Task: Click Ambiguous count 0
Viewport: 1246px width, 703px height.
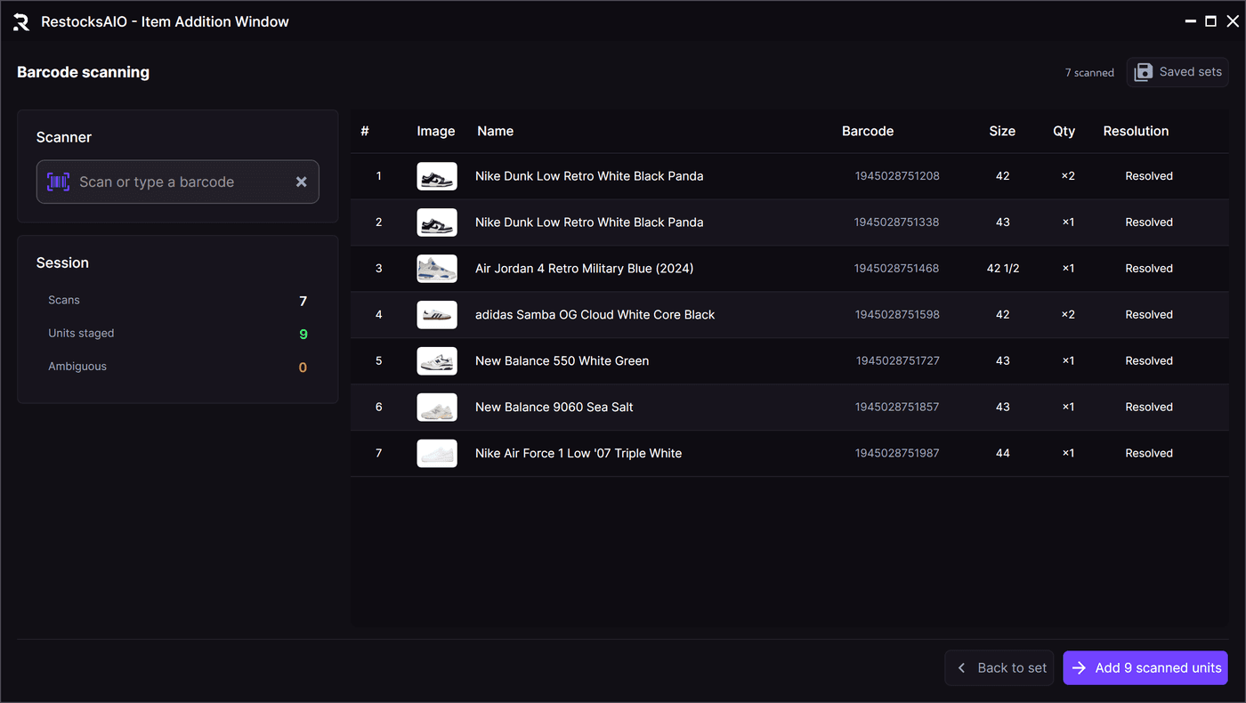Action: pyautogui.click(x=303, y=368)
